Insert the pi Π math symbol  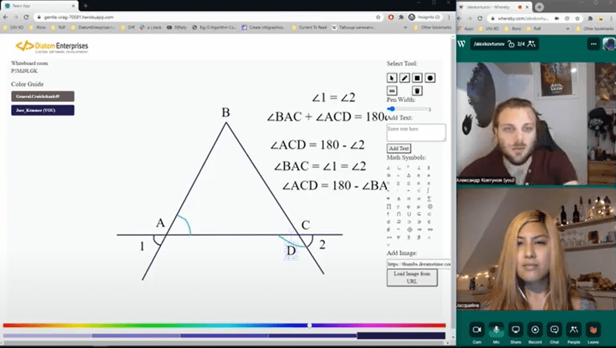click(x=388, y=207)
